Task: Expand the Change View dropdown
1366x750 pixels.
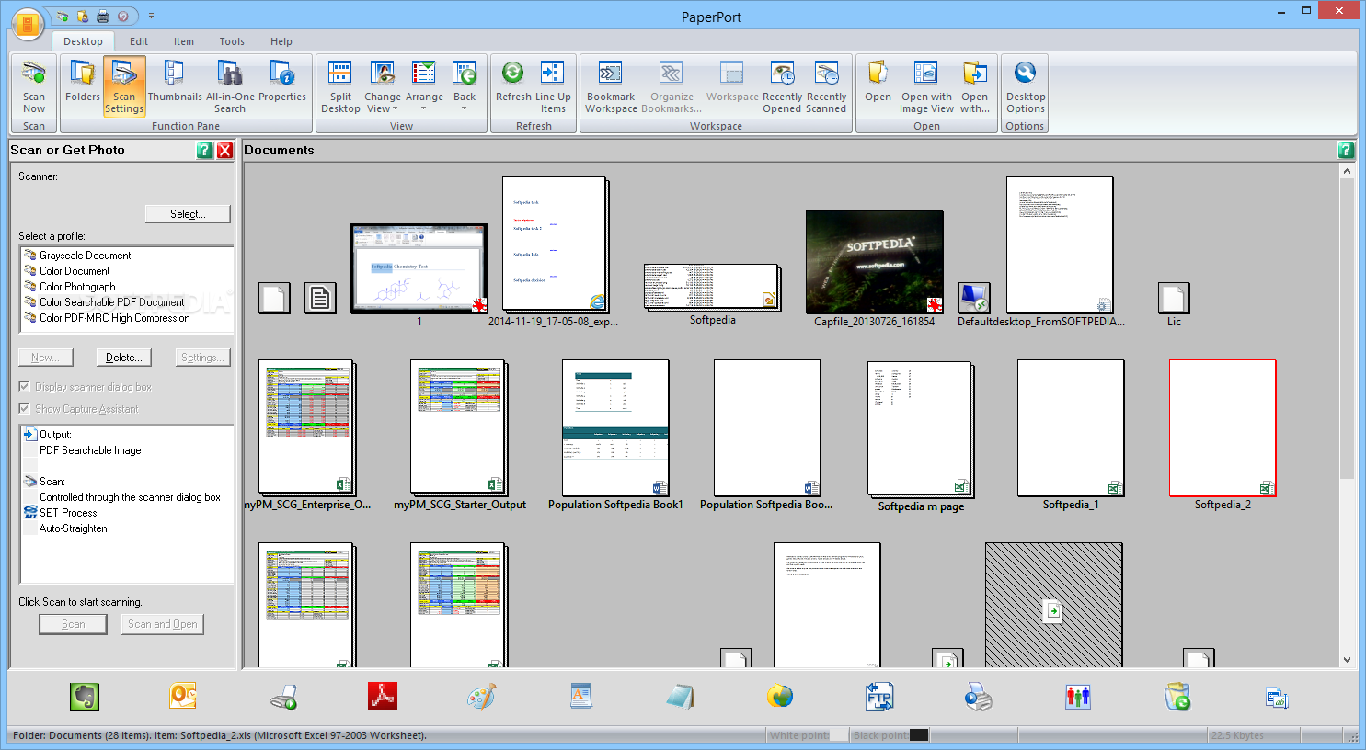Action: pos(382,86)
